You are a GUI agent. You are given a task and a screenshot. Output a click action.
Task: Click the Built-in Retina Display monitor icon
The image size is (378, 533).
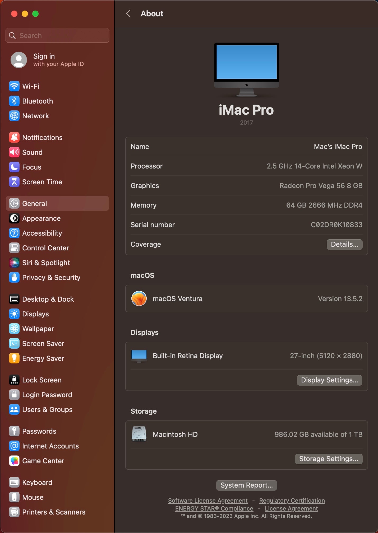pyautogui.click(x=139, y=356)
